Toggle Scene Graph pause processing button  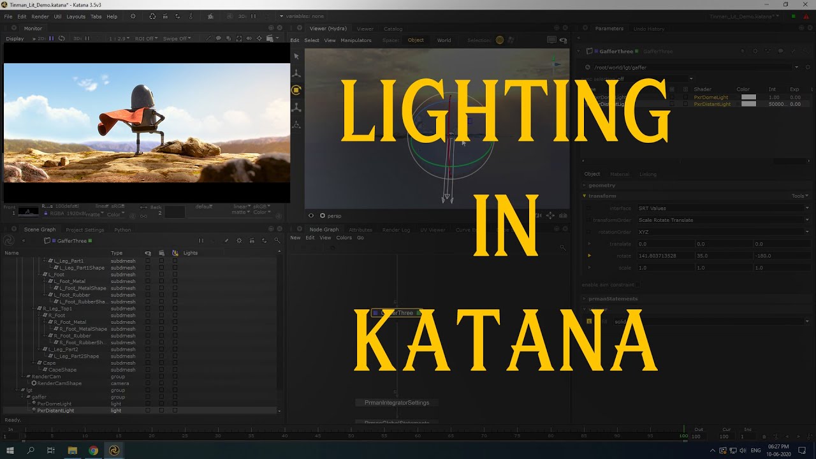[x=201, y=241]
